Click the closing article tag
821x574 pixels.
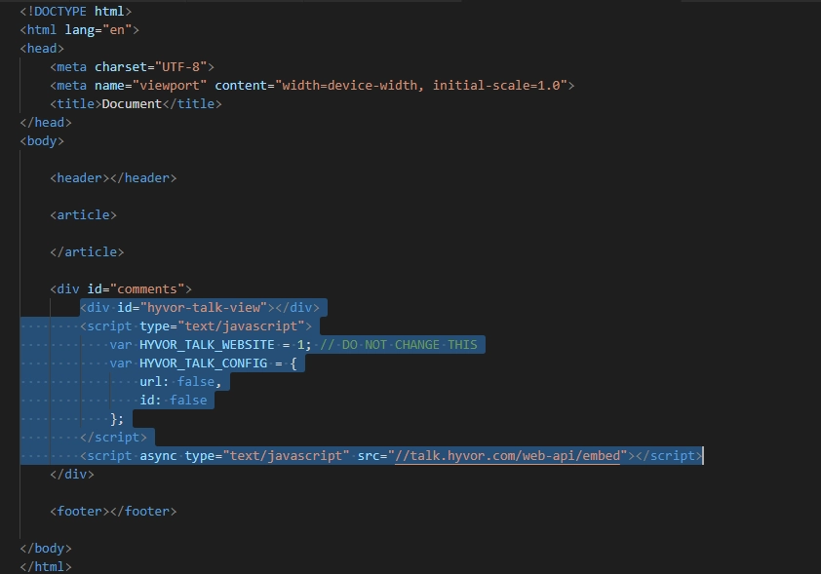coord(87,252)
